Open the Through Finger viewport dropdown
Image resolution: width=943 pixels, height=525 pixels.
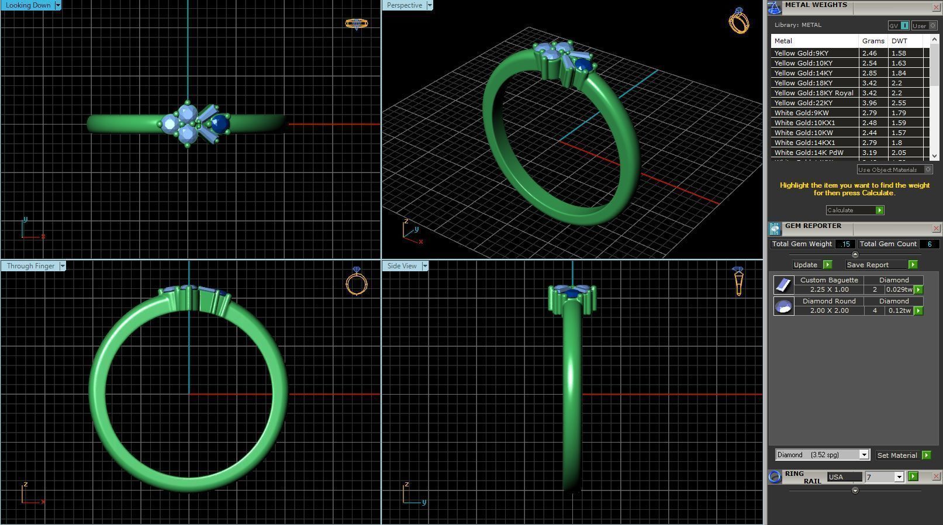(63, 266)
